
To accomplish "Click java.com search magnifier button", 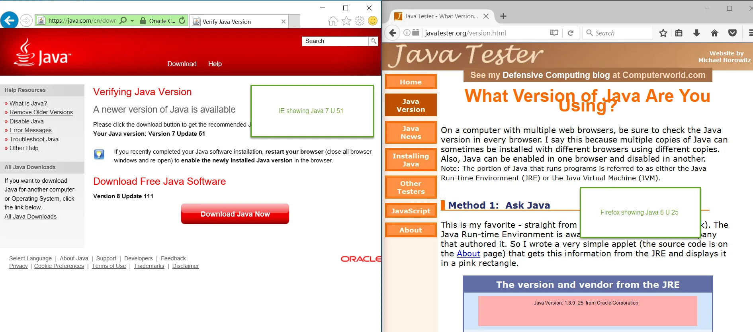I will pyautogui.click(x=373, y=41).
